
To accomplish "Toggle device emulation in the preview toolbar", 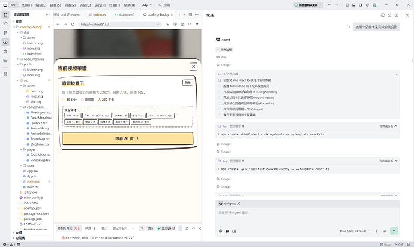I will 182,24.
